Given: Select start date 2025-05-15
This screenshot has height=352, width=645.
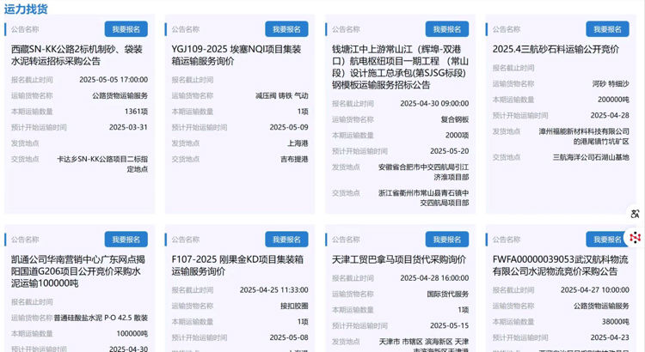Looking at the screenshot, I should click(x=450, y=325).
